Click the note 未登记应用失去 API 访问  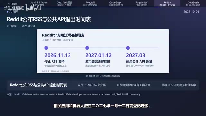pyautogui.click(x=98, y=66)
